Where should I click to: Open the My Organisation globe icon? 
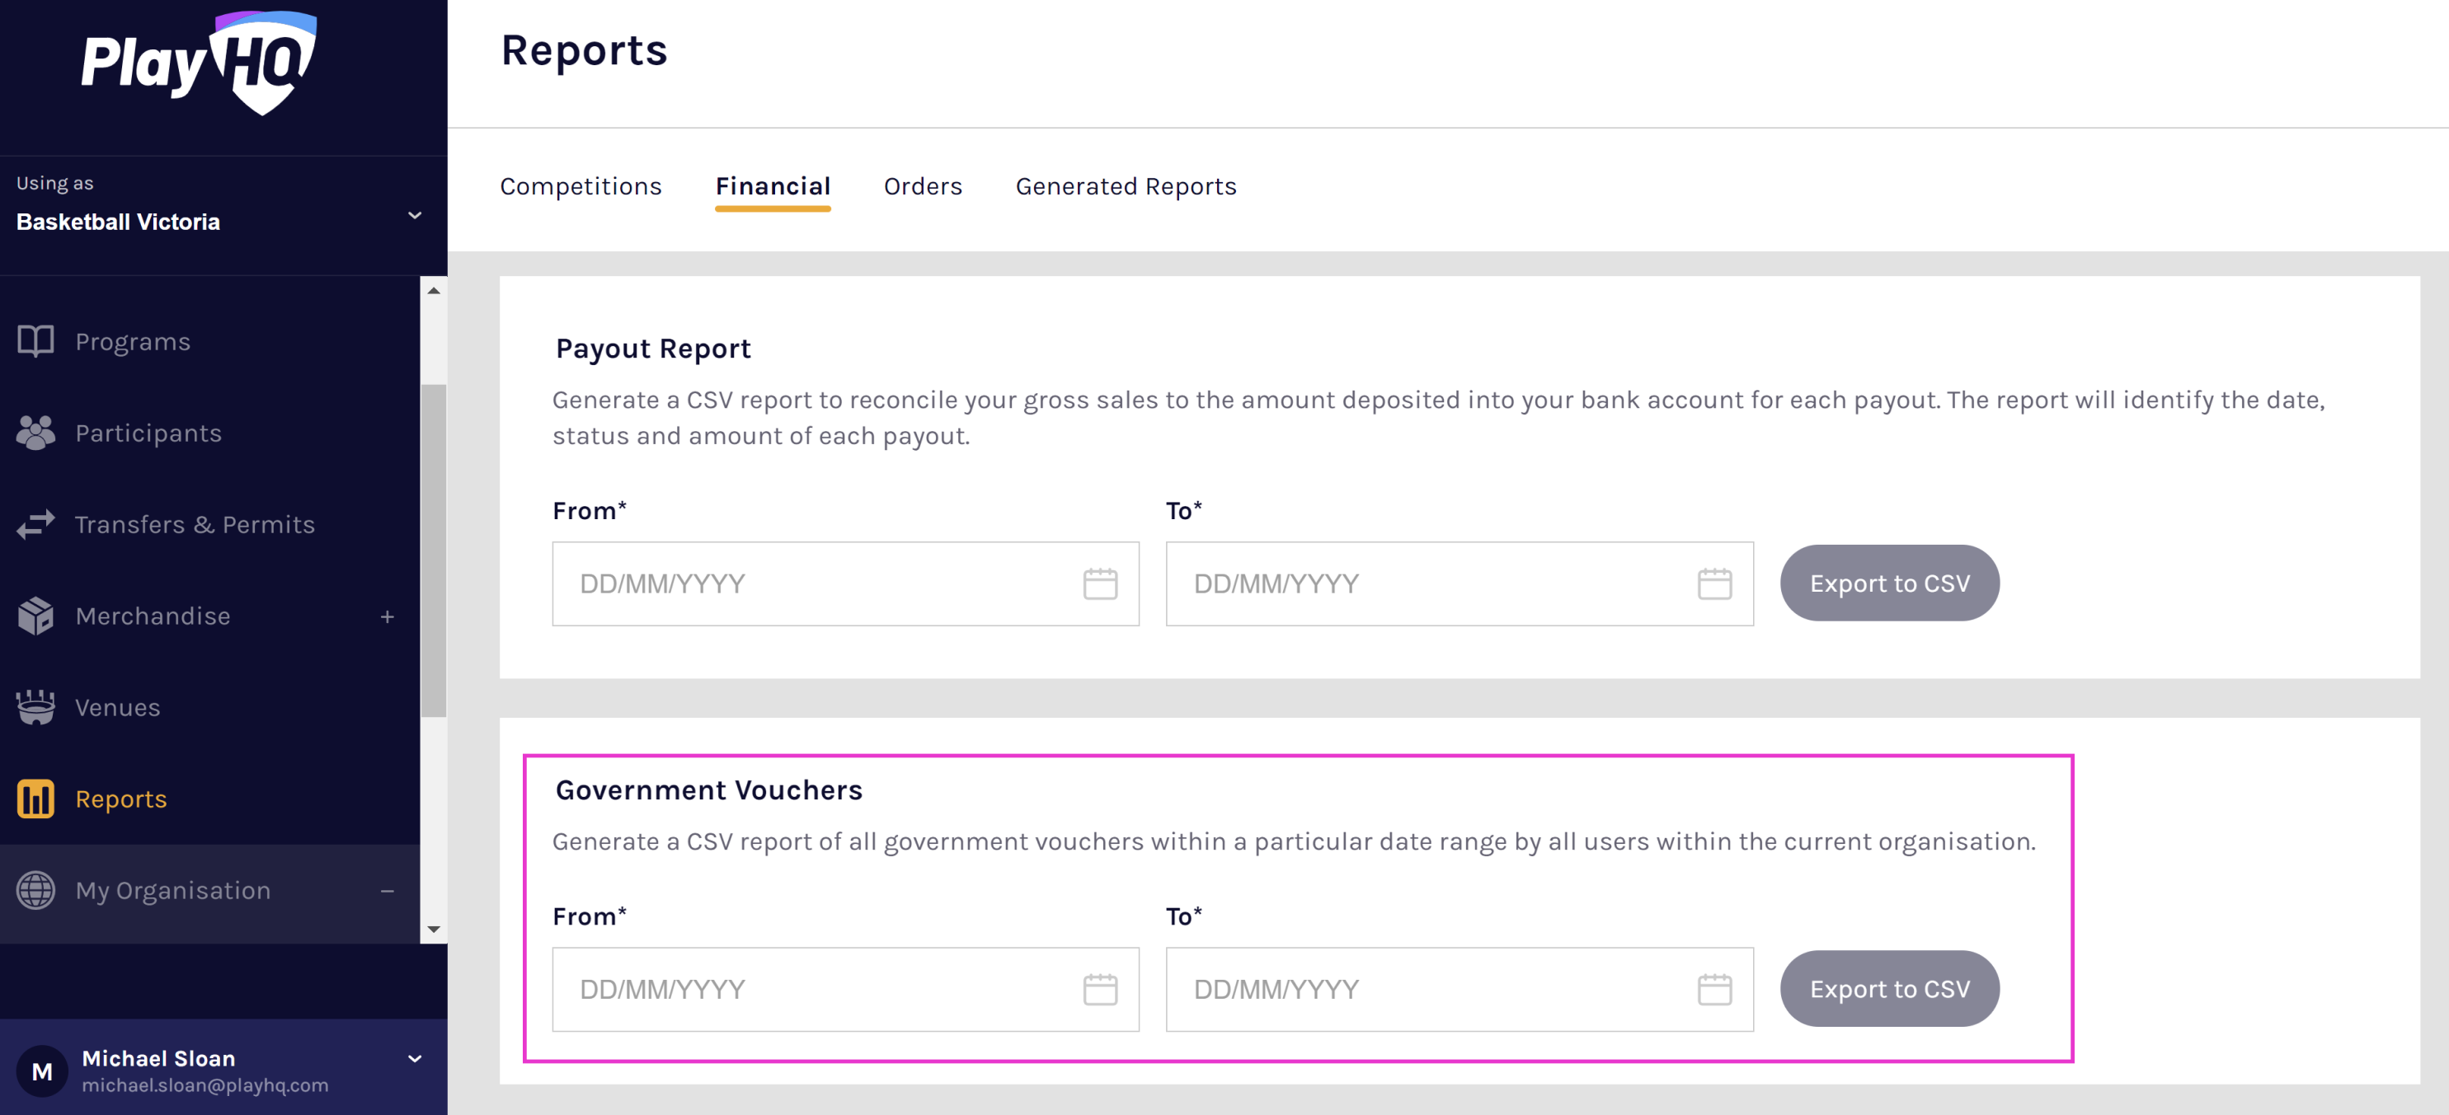(x=36, y=890)
